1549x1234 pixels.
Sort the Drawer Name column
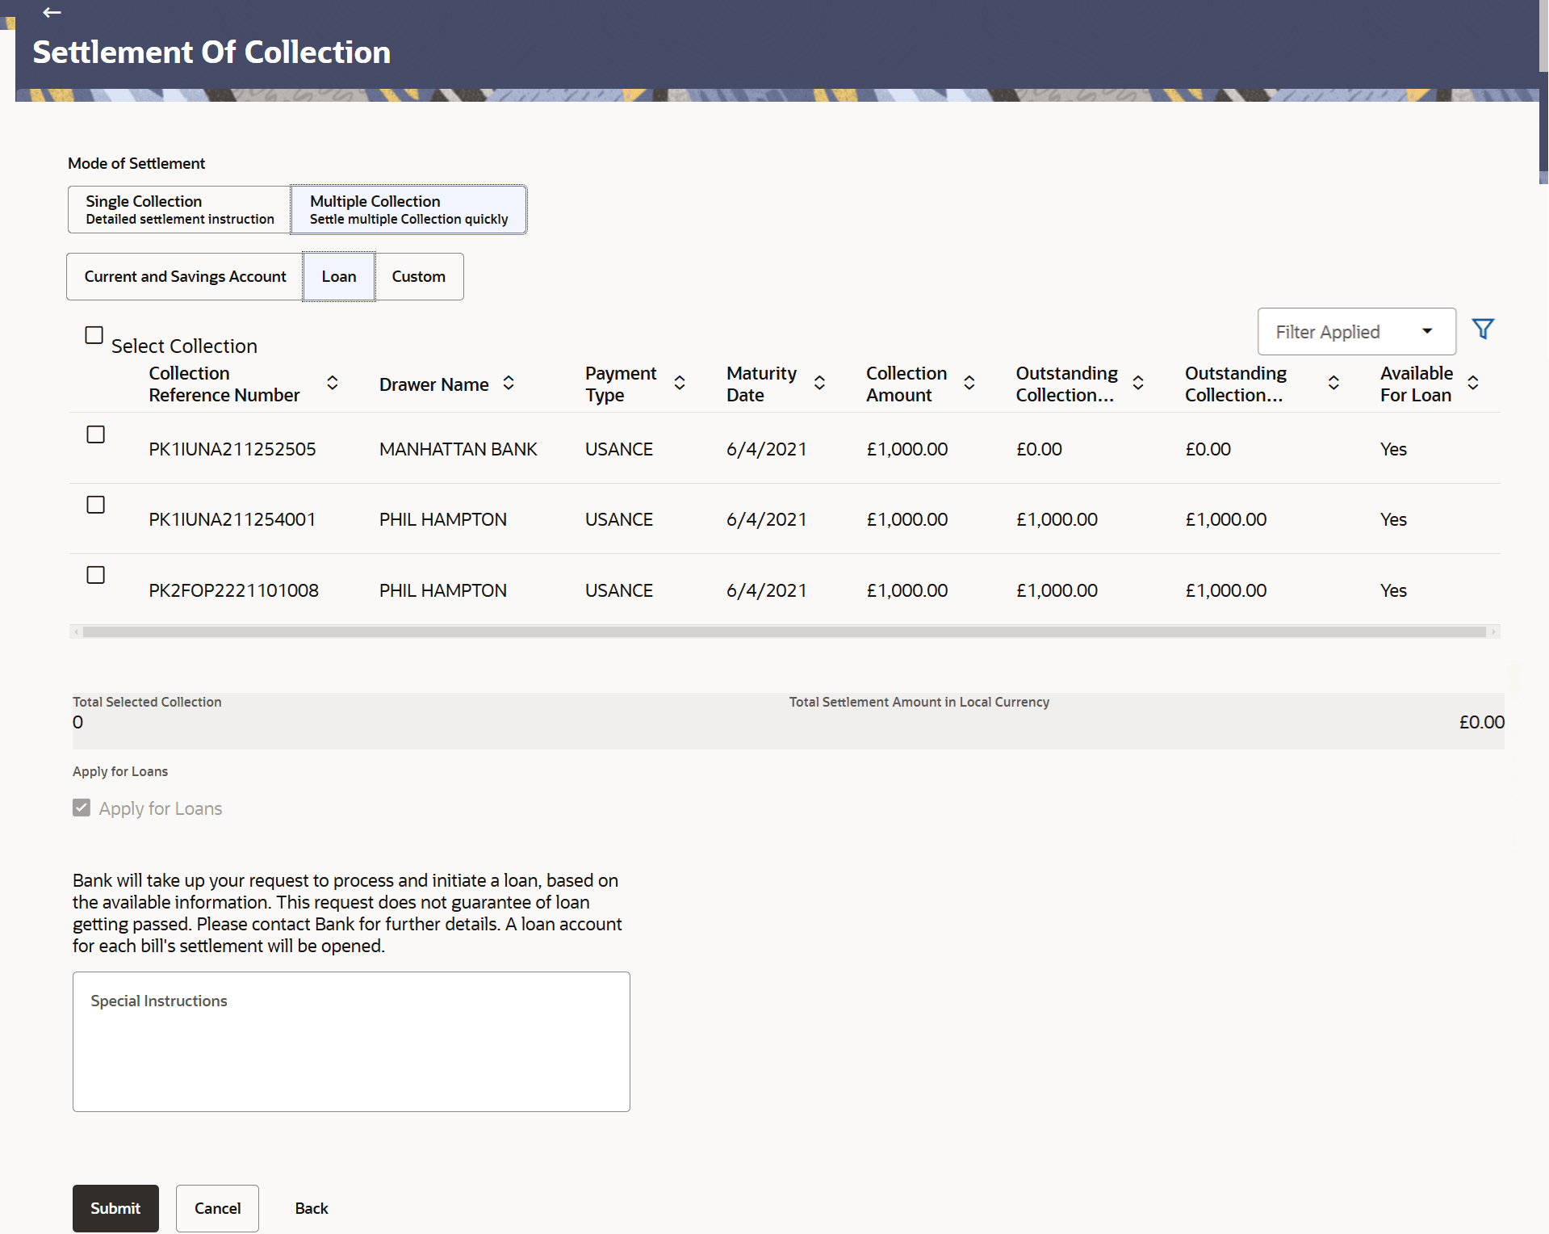(x=509, y=383)
